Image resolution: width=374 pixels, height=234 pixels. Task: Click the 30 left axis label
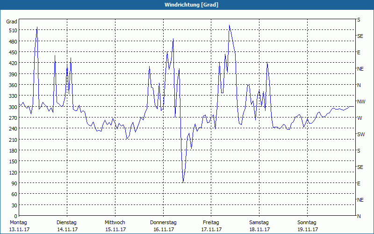pos(14,205)
